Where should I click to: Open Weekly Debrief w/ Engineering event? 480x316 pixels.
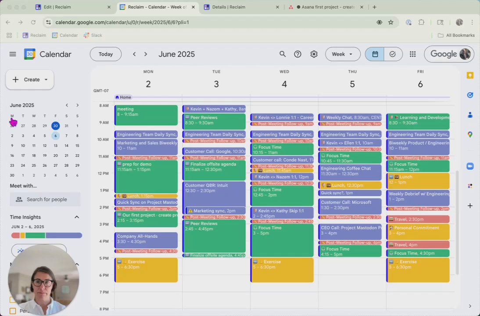pos(418,198)
